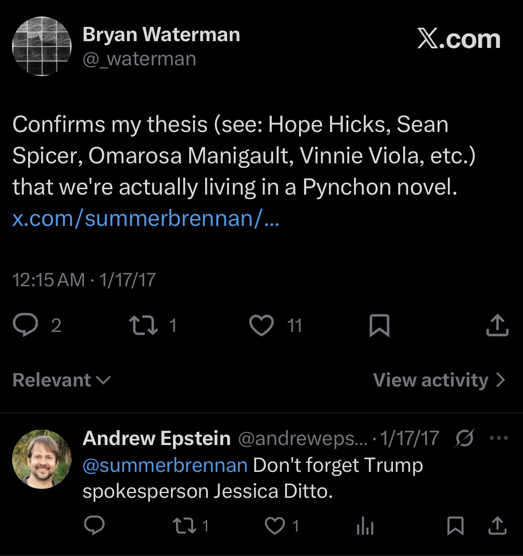
Task: Reply to Andrew Epstein's comment
Action: point(94,526)
